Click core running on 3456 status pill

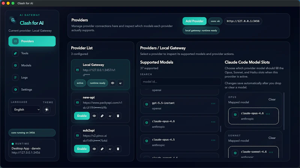point(32,133)
